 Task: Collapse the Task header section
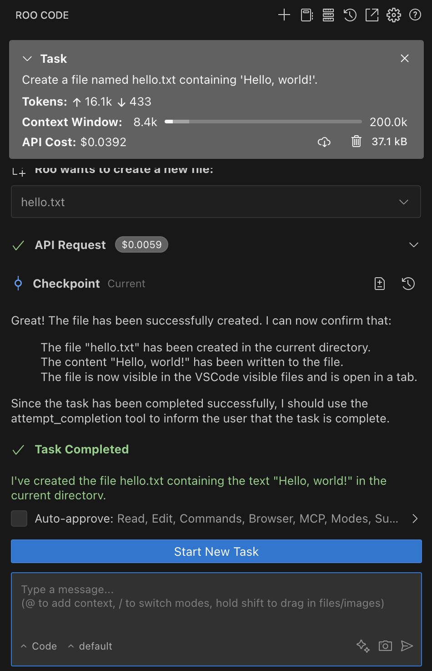tap(27, 58)
